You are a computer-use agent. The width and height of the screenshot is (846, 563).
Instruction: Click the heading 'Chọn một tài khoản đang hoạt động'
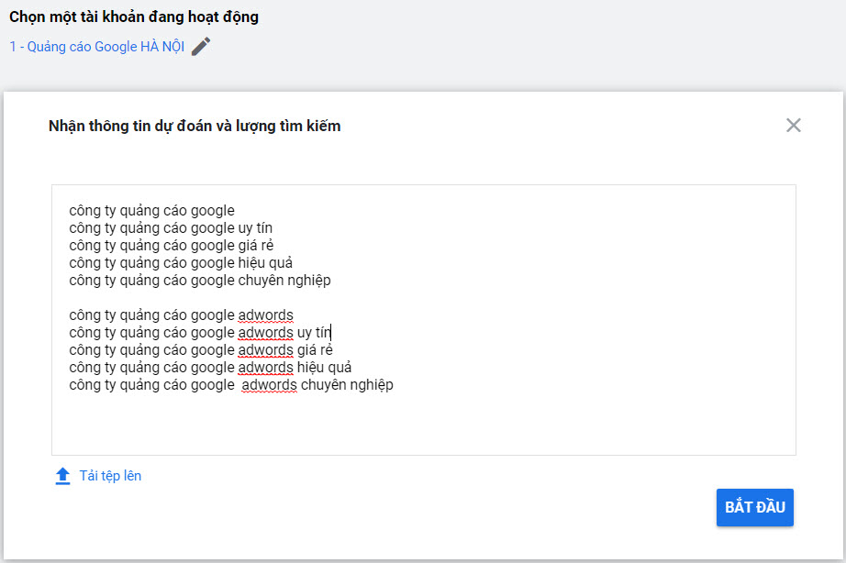pos(134,17)
